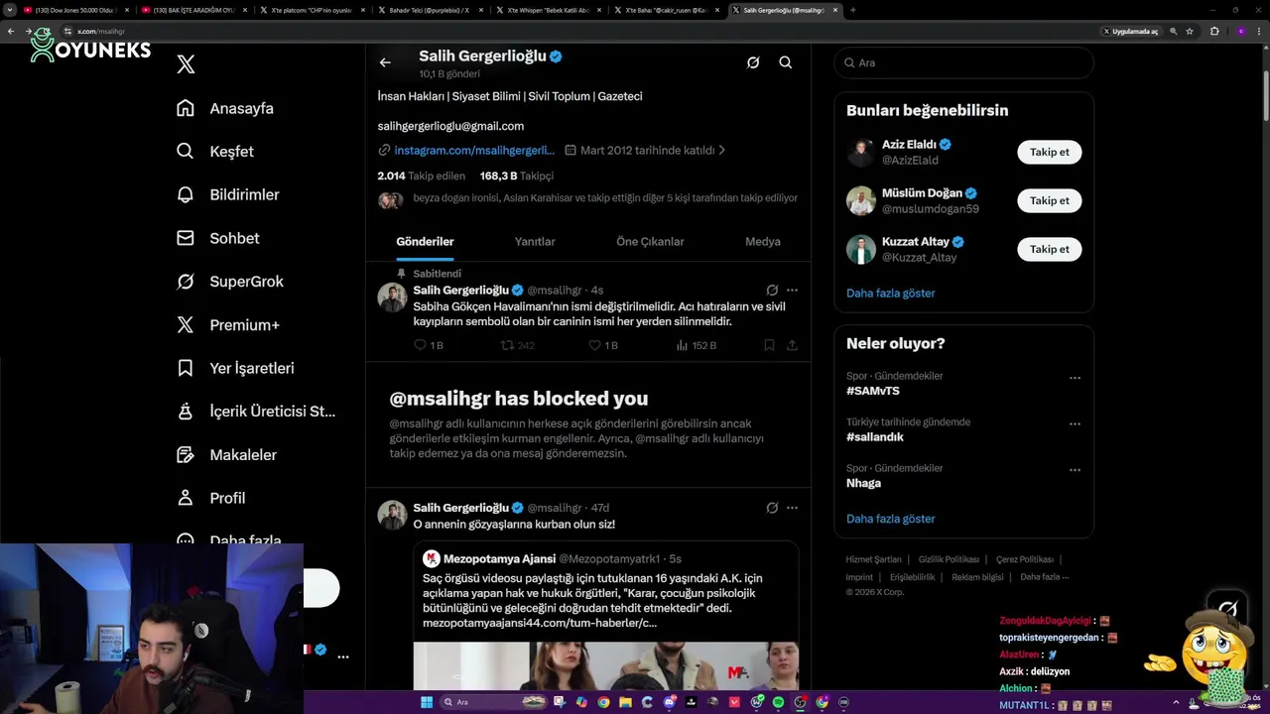Image resolution: width=1270 pixels, height=714 pixels.
Task: Click the X logo in the sidebar
Action: (x=186, y=64)
